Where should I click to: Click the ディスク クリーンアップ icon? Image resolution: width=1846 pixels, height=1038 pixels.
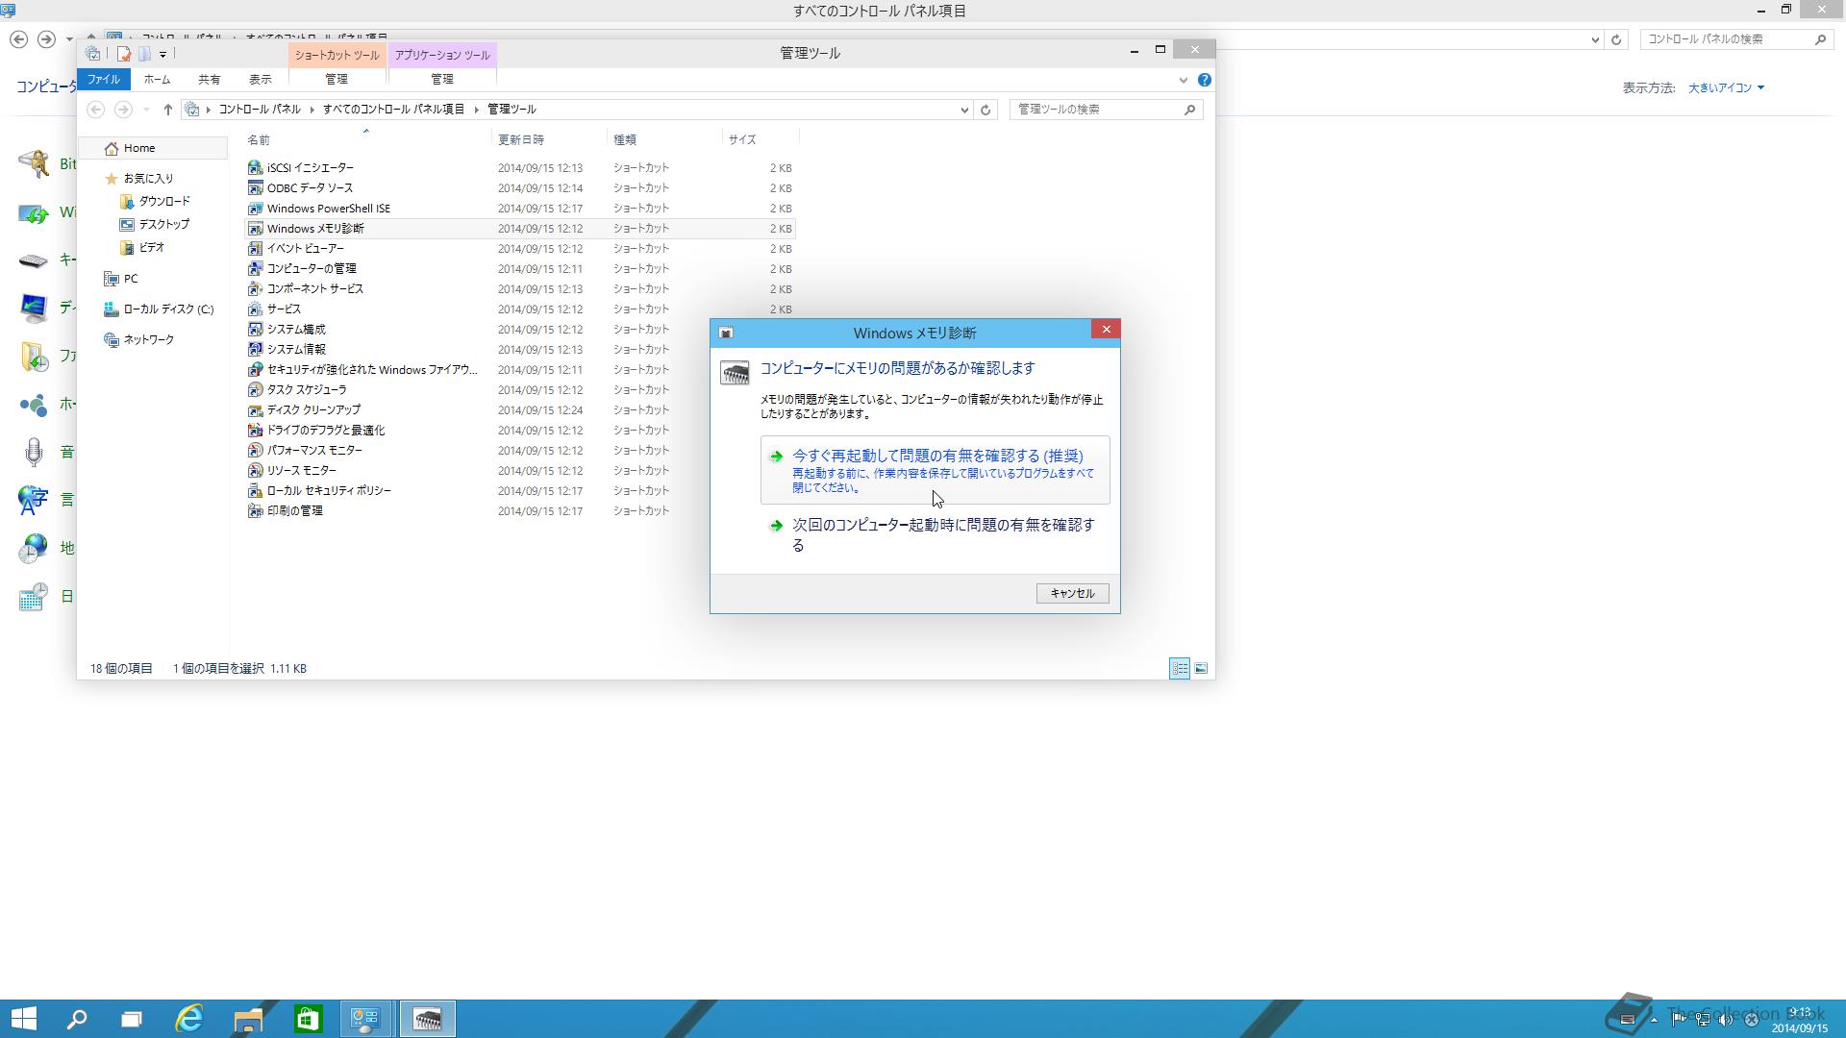pyautogui.click(x=255, y=410)
